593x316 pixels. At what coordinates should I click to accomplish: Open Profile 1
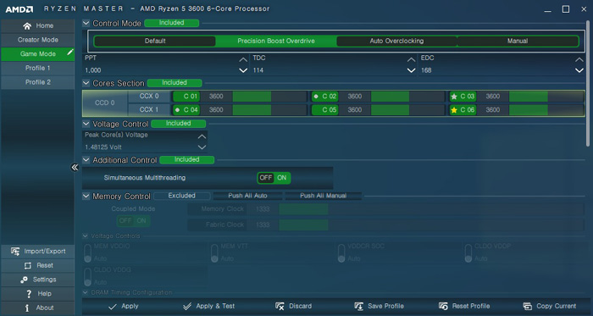tap(38, 68)
